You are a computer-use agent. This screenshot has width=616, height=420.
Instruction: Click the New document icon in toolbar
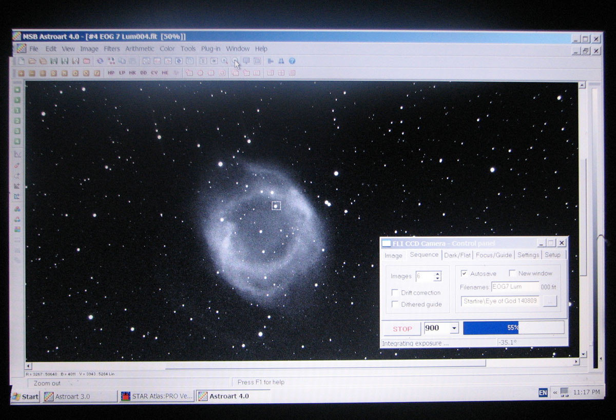click(22, 61)
